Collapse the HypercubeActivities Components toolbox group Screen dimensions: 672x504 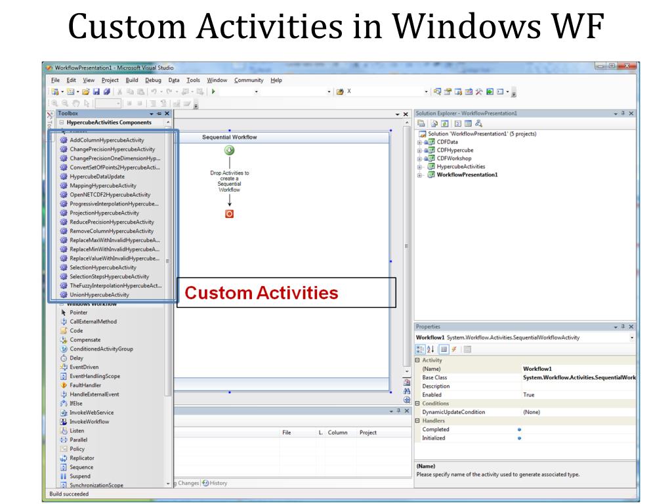pyautogui.click(x=62, y=123)
